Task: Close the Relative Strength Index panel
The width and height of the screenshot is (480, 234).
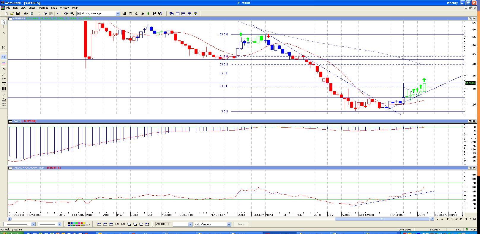Action: click(x=474, y=168)
